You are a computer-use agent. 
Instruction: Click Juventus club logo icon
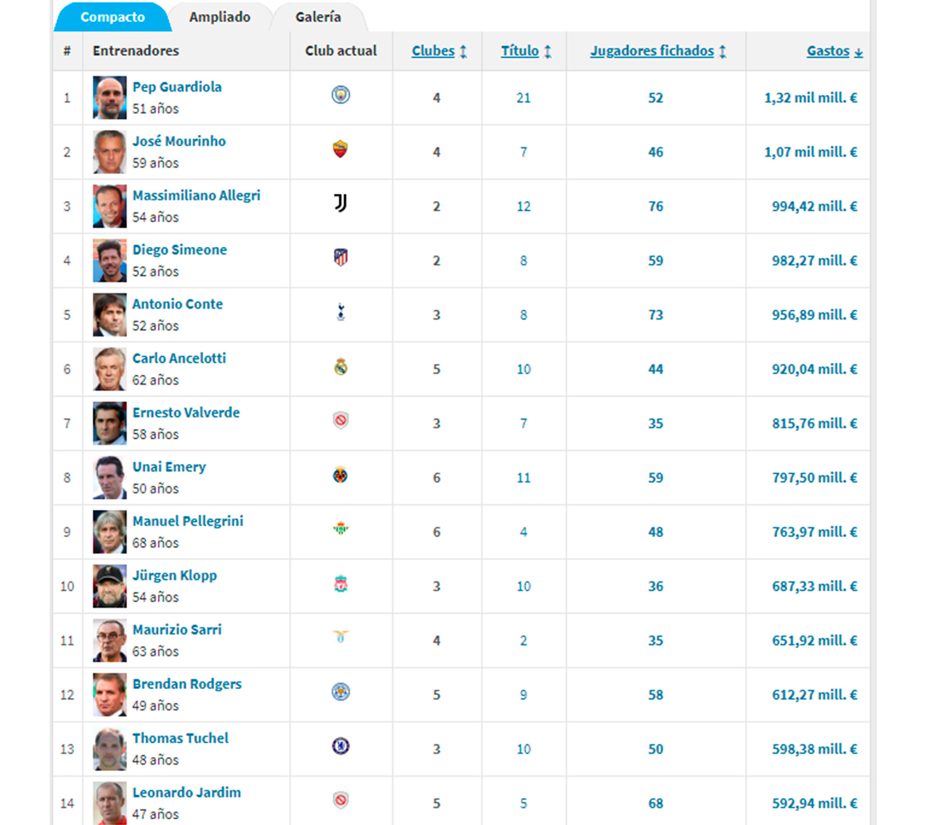340,203
